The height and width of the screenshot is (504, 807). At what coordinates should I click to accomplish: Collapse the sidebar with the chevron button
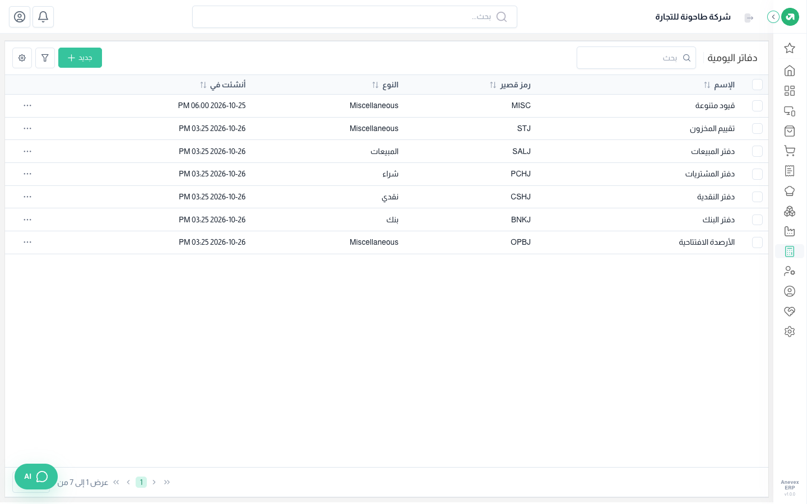(773, 17)
